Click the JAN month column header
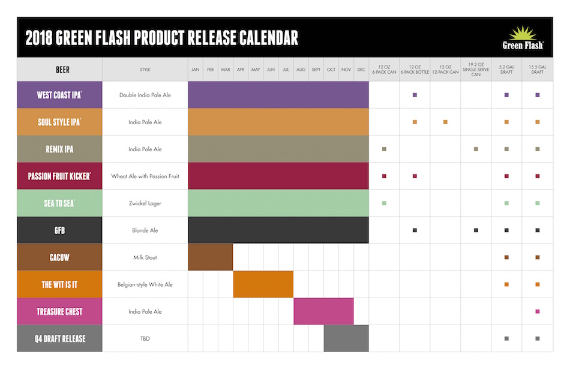The width and height of the screenshot is (570, 369). pyautogui.click(x=196, y=70)
